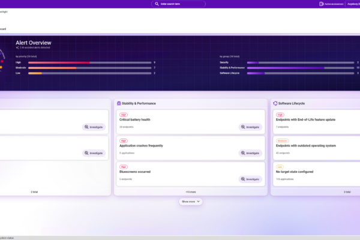The width and height of the screenshot is (360, 240).
Task: Click the upper Investigate button in the leftmost panel
Action: [x=94, y=127]
